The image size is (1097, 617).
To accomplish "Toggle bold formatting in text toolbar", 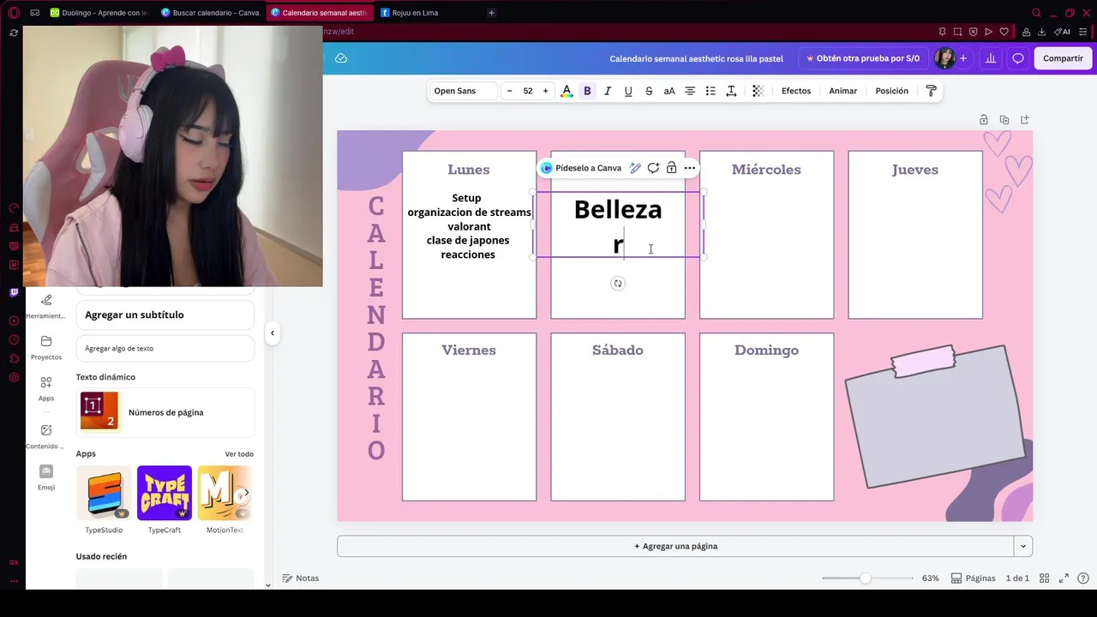I will (x=587, y=91).
